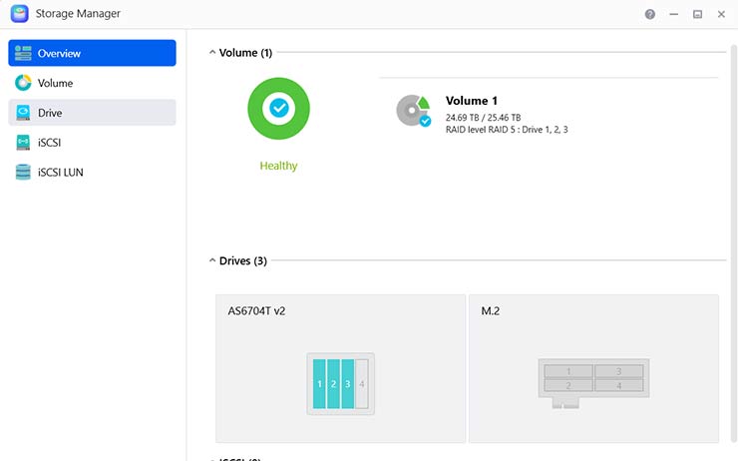Click the Overview sidebar icon
Viewport: 738px width, 461px height.
[x=23, y=53]
